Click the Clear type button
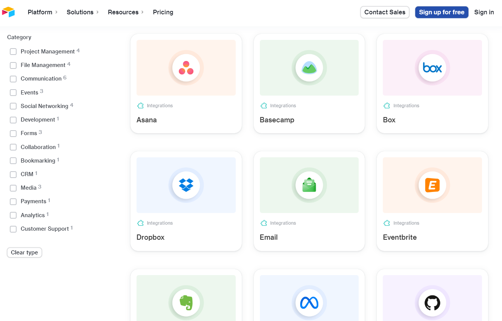Viewport: 502px width, 321px height. pyautogui.click(x=25, y=253)
